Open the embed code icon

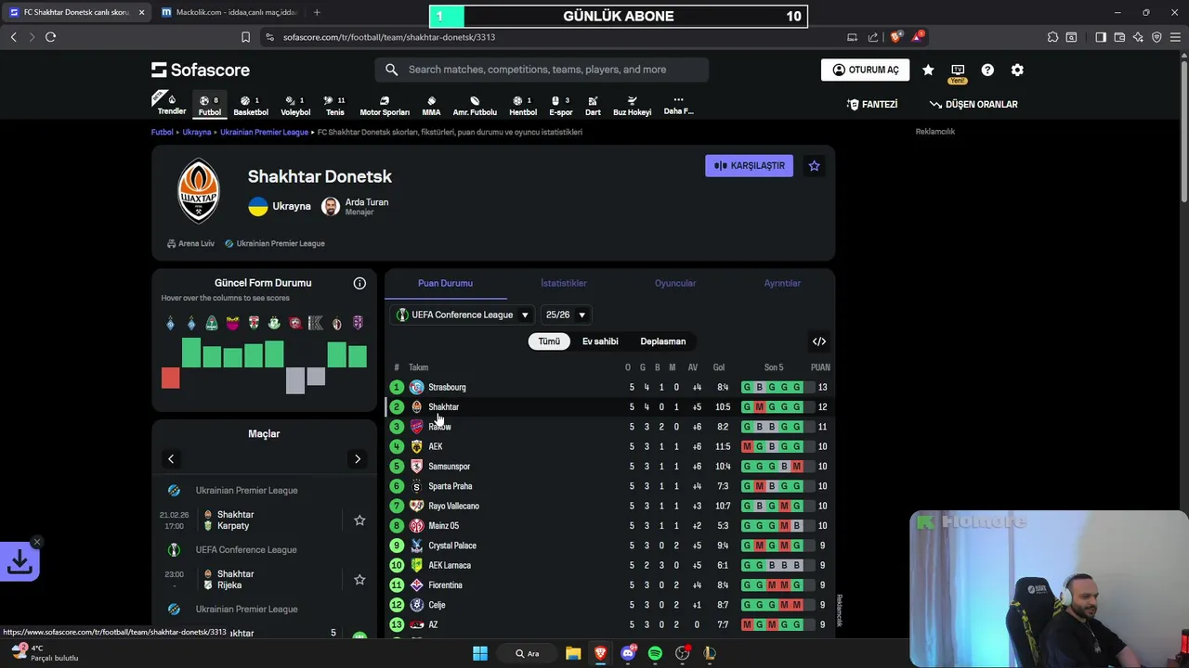(x=819, y=341)
